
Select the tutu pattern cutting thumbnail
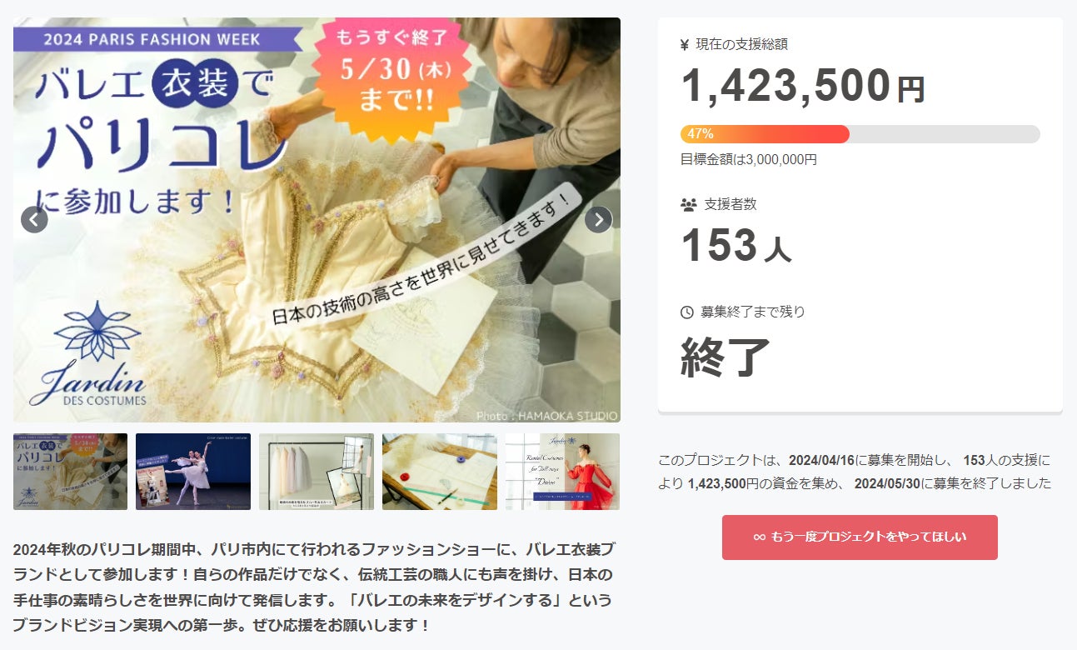(x=440, y=472)
